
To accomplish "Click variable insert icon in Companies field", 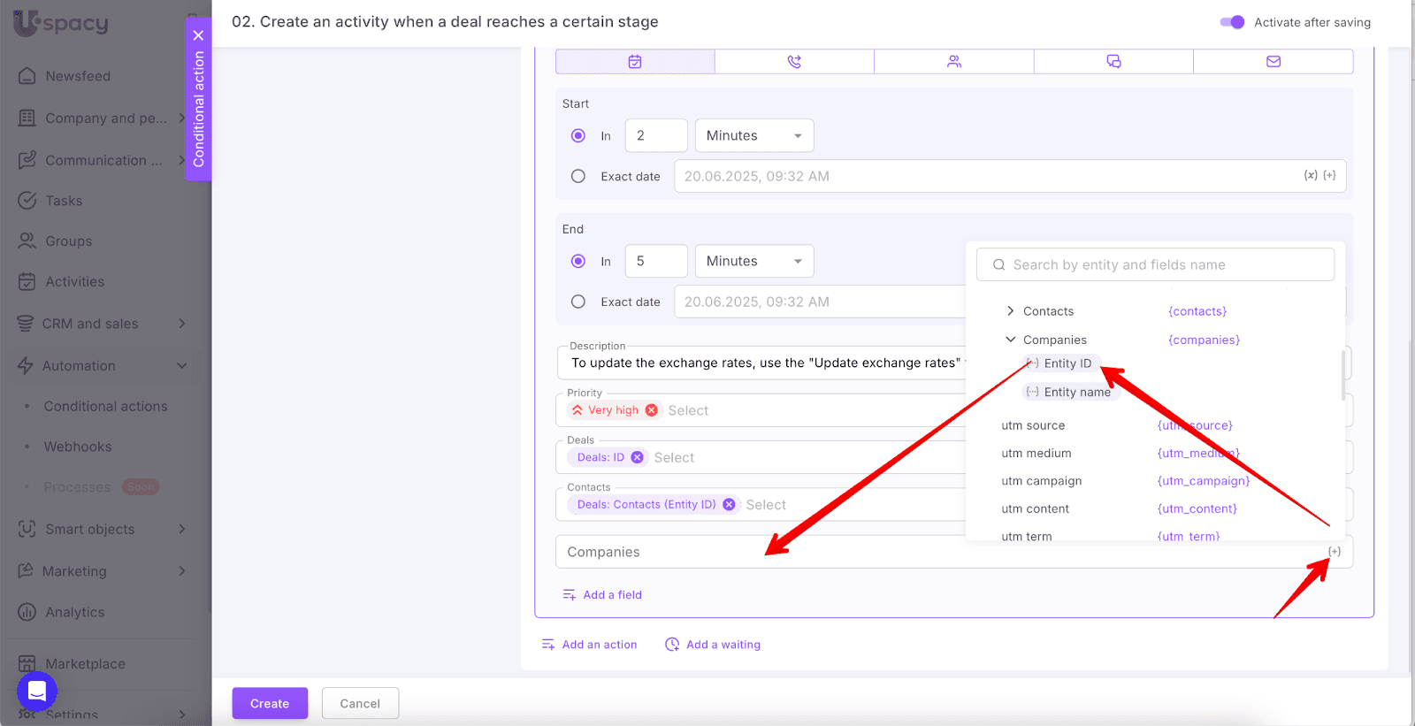I will (1334, 552).
